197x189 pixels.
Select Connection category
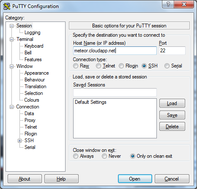[x=27, y=107]
